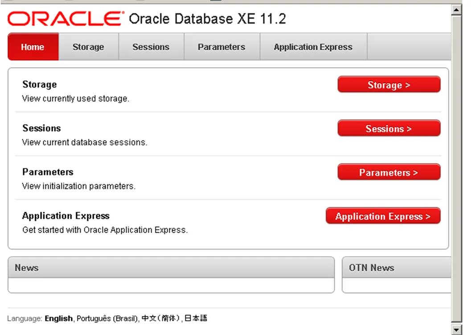472x335 pixels.
Task: Click the vertical scrollbar thumb
Action: [456, 169]
